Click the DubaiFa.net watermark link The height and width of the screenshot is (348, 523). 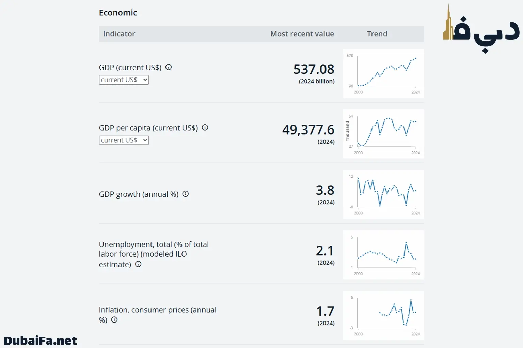point(40,341)
